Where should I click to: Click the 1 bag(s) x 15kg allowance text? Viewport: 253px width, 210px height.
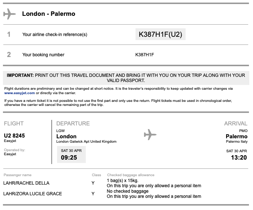tap(123, 180)
